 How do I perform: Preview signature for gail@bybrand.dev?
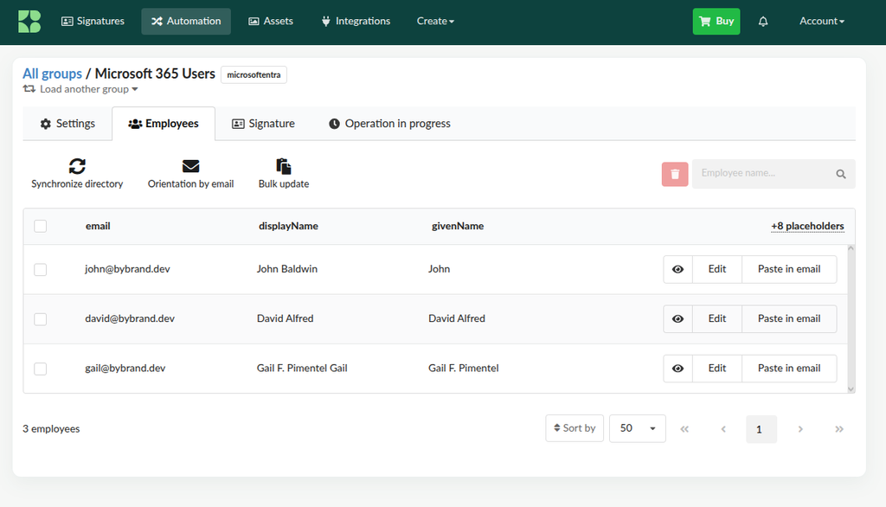(x=678, y=369)
